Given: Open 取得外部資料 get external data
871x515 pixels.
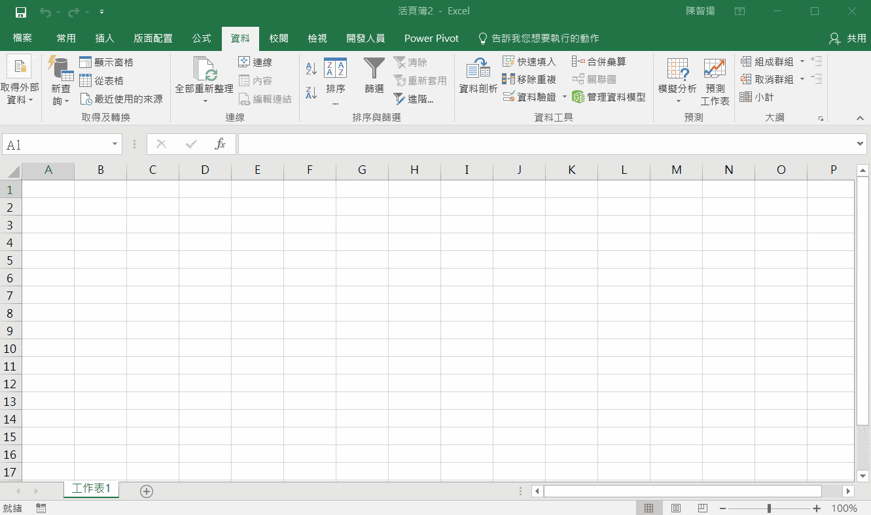Looking at the screenshot, I should (20, 81).
